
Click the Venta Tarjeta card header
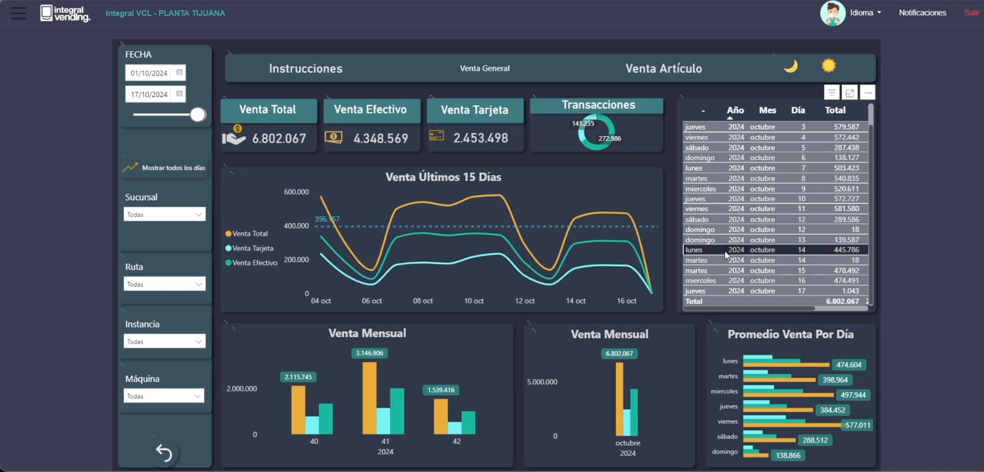475,110
